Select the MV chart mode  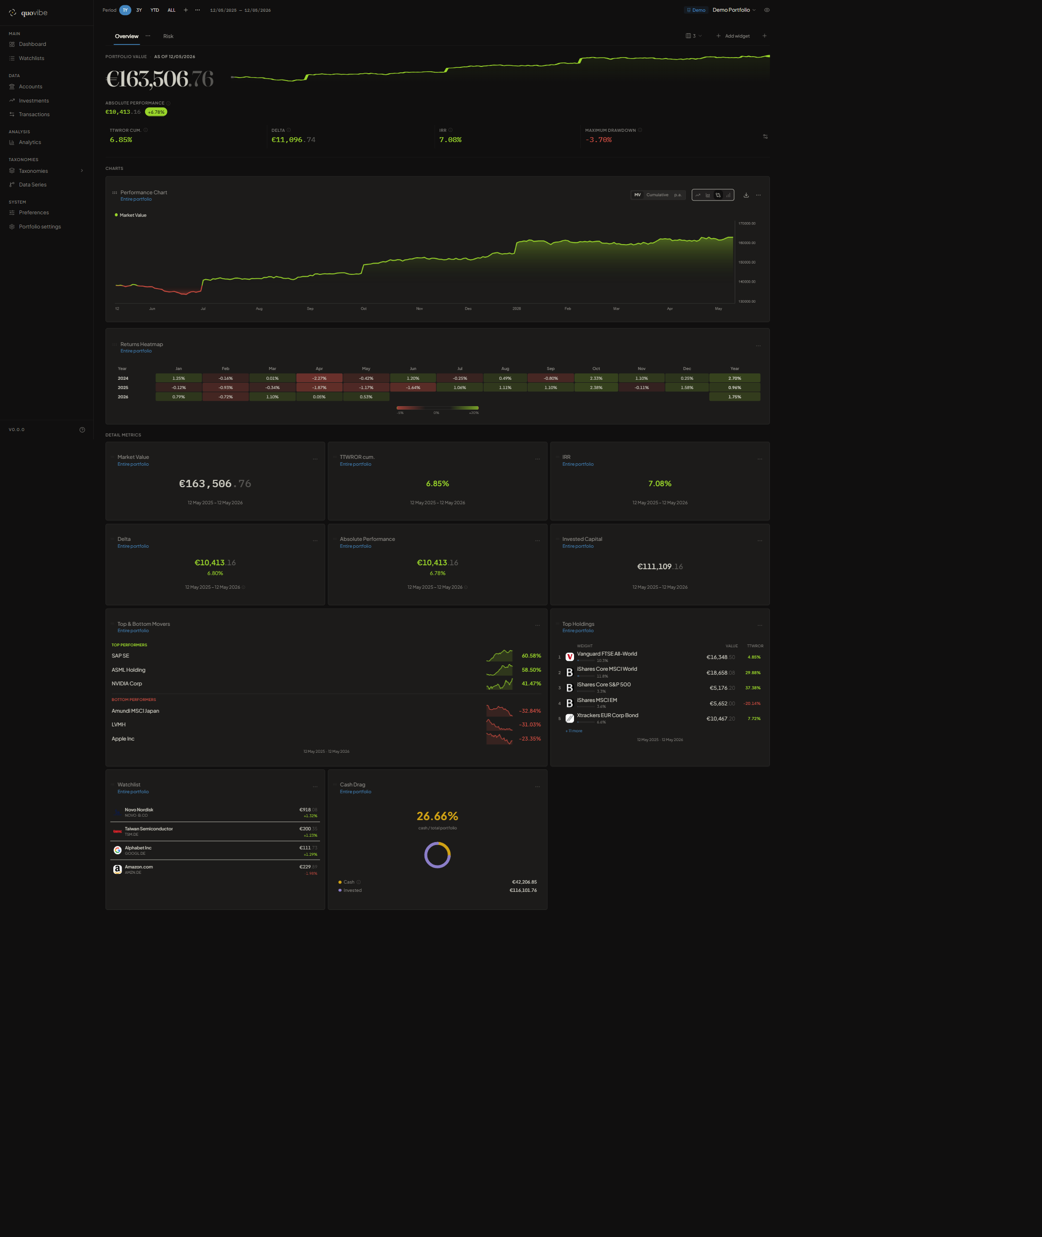(x=638, y=195)
